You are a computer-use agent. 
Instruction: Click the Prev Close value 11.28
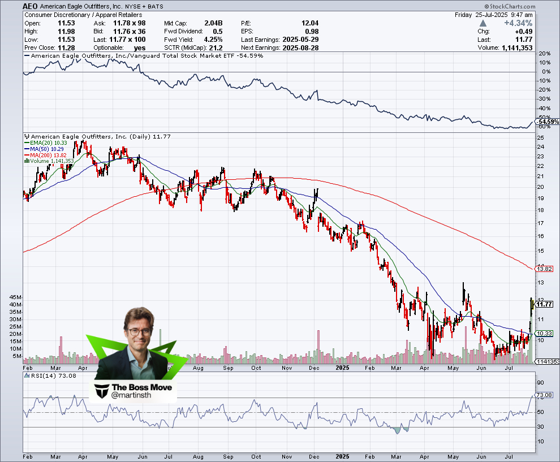(x=66, y=48)
